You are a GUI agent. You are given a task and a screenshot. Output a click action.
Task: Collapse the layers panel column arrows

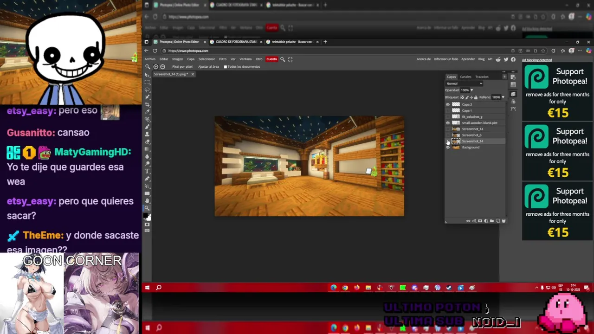[504, 72]
